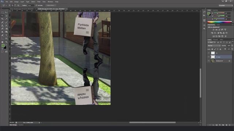Select the Gradient tool
This screenshot has width=234, height=131.
pos(6,29)
